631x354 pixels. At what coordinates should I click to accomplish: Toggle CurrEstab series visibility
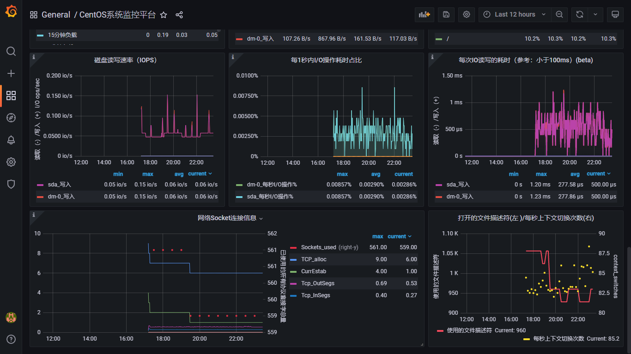click(314, 271)
